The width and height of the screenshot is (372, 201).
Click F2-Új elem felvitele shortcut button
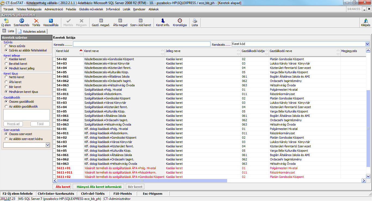[x=18, y=194]
